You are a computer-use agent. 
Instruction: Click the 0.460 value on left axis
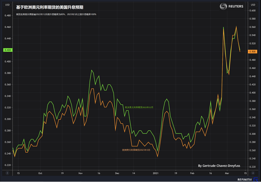pyautogui.click(x=7, y=27)
